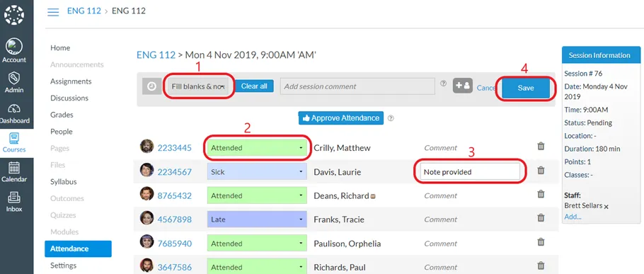Open Announcements in course navigation
The height and width of the screenshot is (274, 644).
point(77,64)
